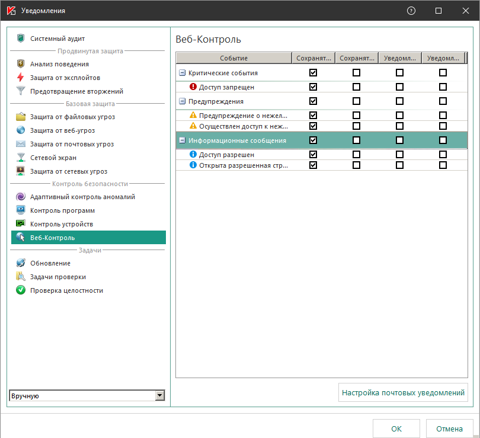Image resolution: width=480 pixels, height=438 pixels.
Task: Collapse the 'Критические события' group
Action: 183,73
